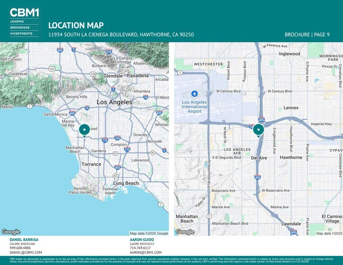This screenshot has height=265, width=343.
Task: Click the teal location pin on the left map
Action: coord(84,130)
